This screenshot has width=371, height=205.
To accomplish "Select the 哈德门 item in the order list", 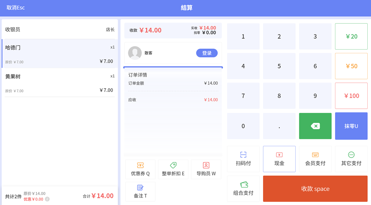I will pyautogui.click(x=60, y=54).
